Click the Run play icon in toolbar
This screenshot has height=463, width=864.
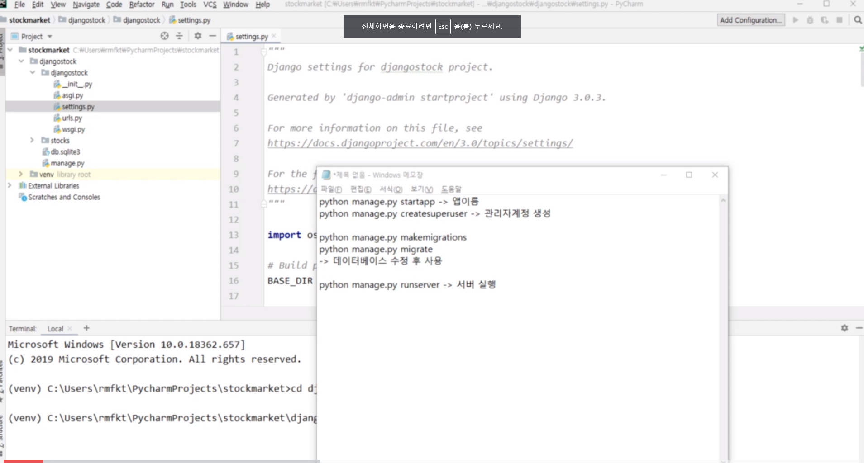point(796,20)
